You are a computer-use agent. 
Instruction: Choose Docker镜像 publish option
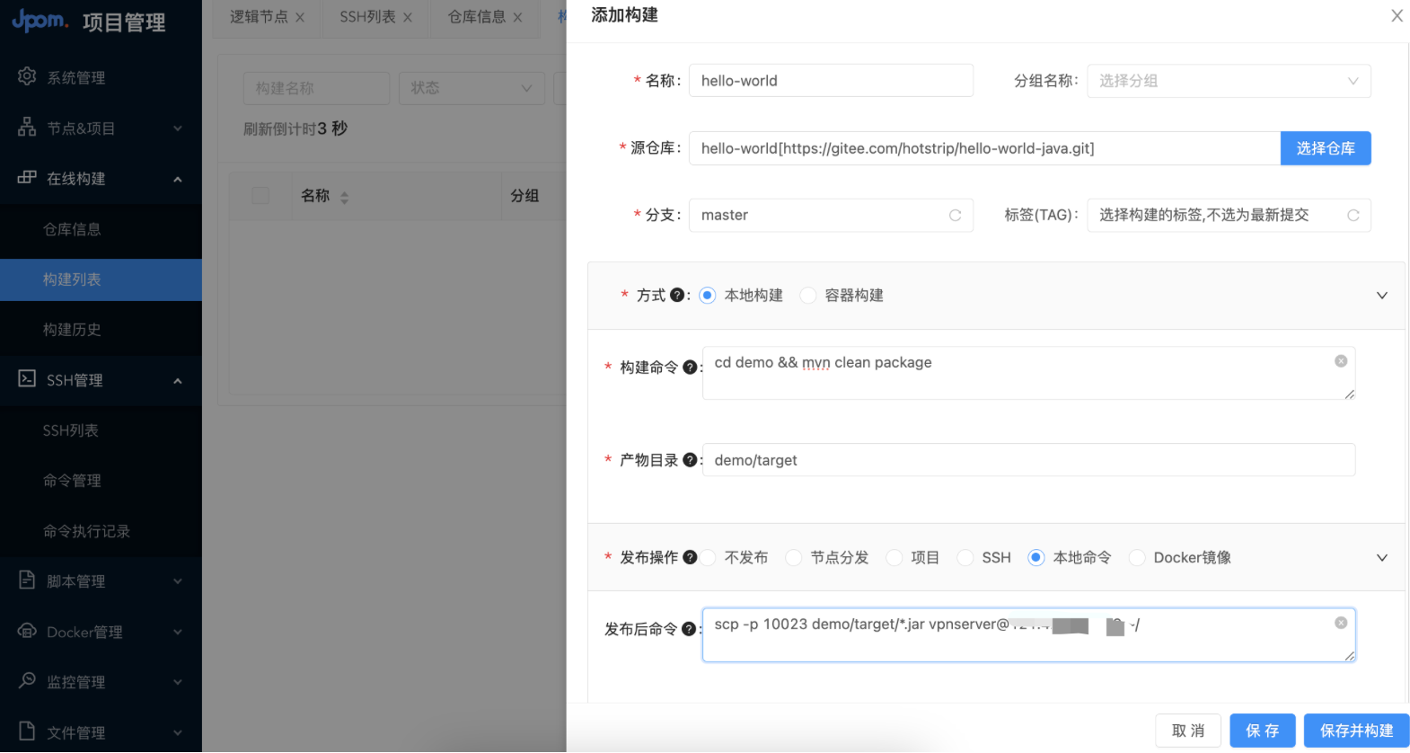tap(1137, 558)
